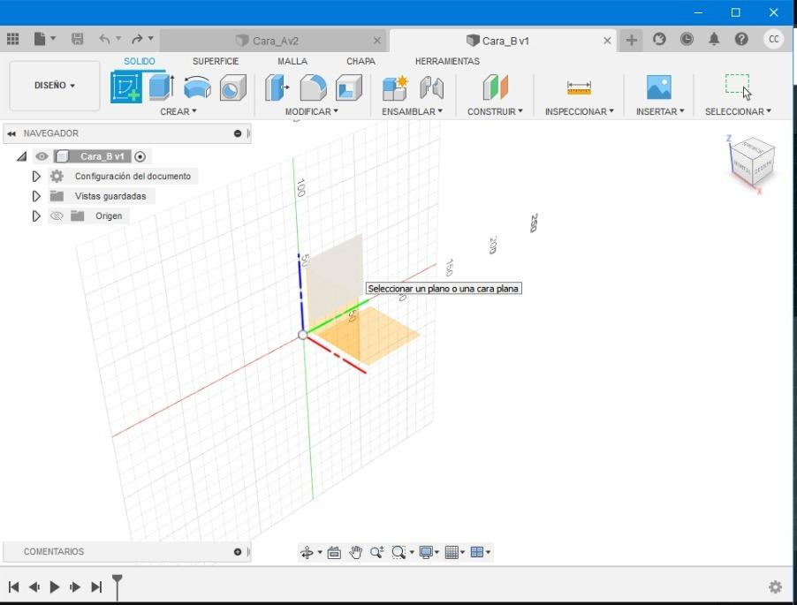This screenshot has width=797, height=605.
Task: Open the CC user account avatar
Action: [x=774, y=39]
